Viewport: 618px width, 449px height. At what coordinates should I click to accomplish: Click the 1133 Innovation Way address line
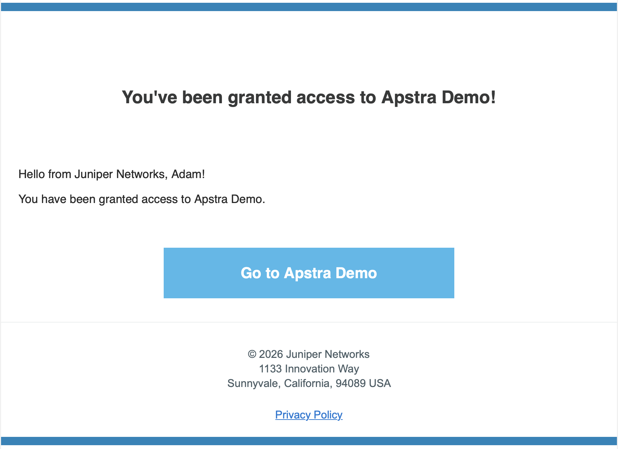[309, 369]
